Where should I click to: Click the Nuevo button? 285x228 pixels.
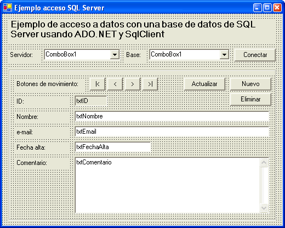click(250, 84)
